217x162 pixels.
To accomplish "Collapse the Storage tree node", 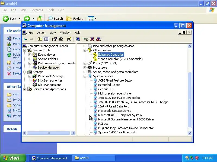I will coord(24,72).
